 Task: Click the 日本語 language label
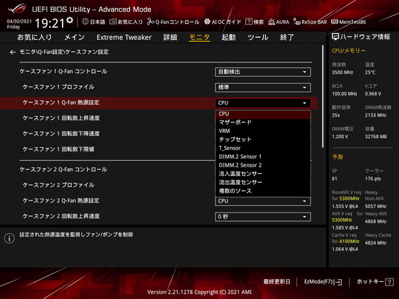pos(98,22)
